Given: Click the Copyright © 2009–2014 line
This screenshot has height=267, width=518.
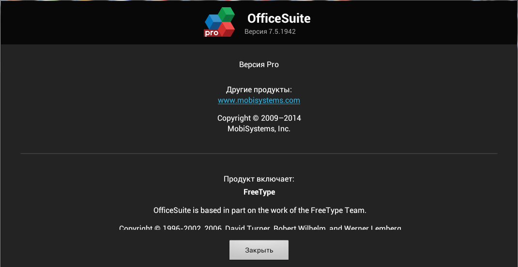Looking at the screenshot, I should [x=259, y=118].
